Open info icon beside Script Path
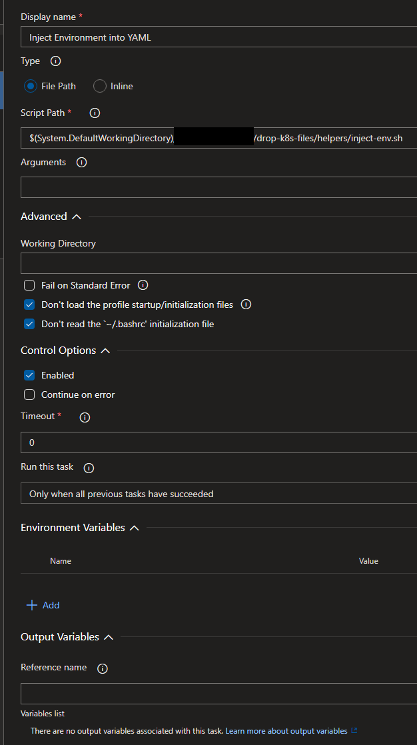The image size is (417, 745). click(95, 113)
